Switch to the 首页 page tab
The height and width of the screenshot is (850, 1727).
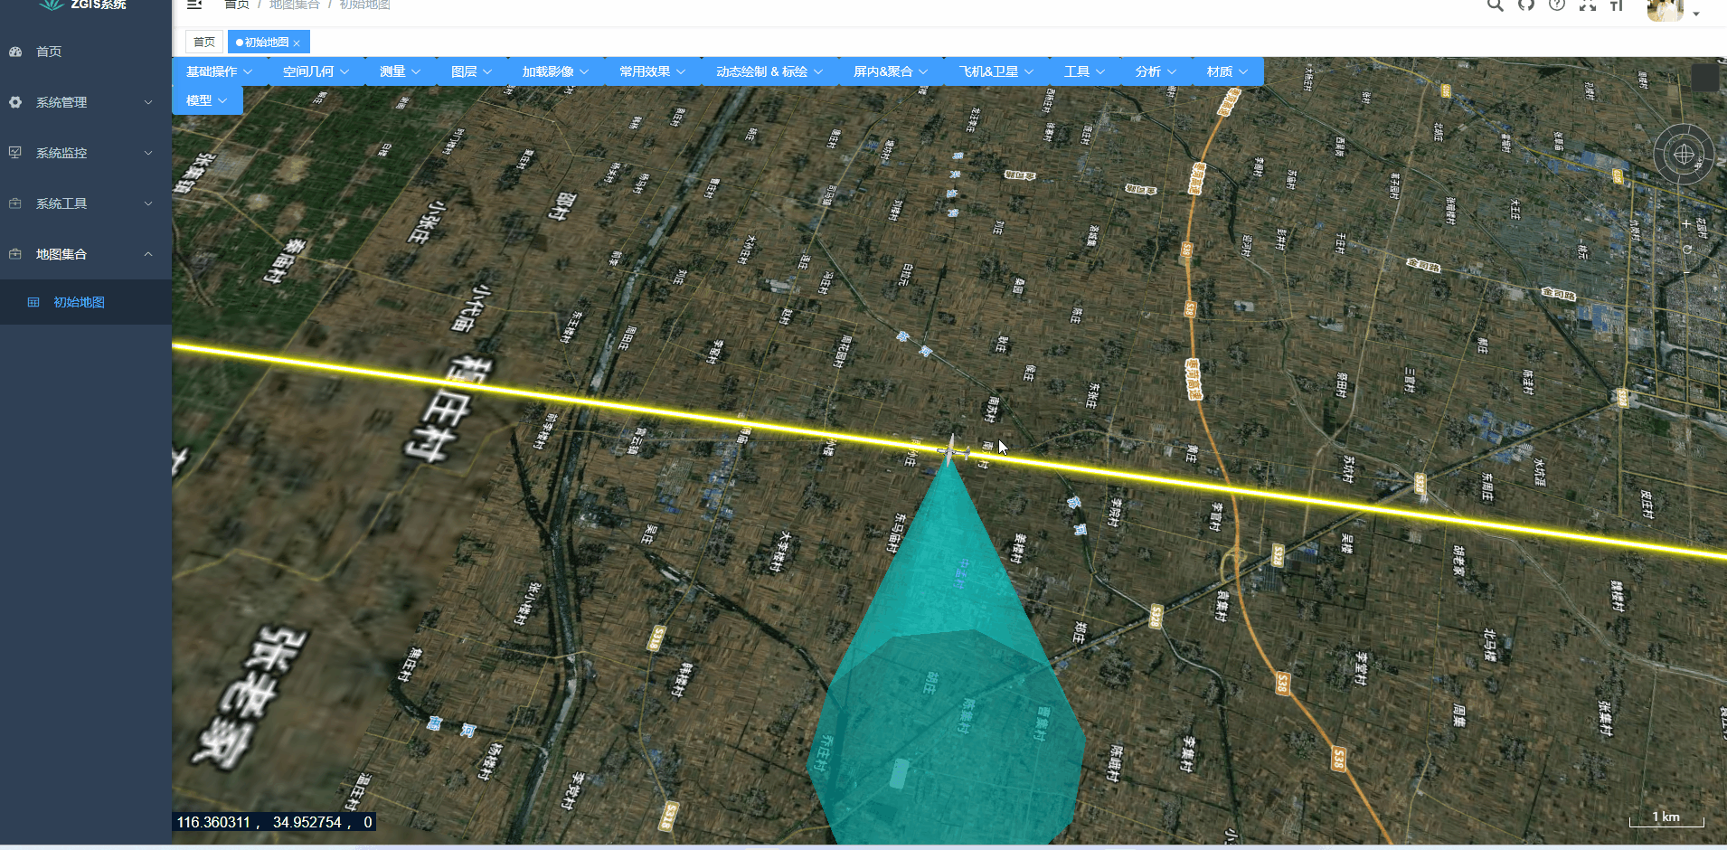tap(204, 42)
